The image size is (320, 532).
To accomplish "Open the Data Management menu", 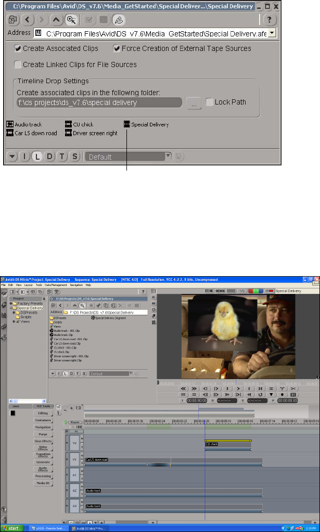I will point(56,285).
